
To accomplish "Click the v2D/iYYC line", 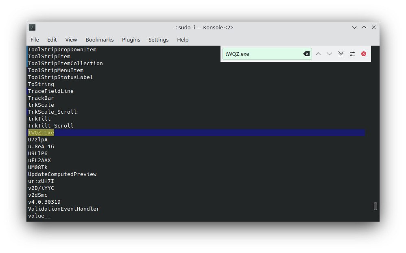I will tap(41, 188).
